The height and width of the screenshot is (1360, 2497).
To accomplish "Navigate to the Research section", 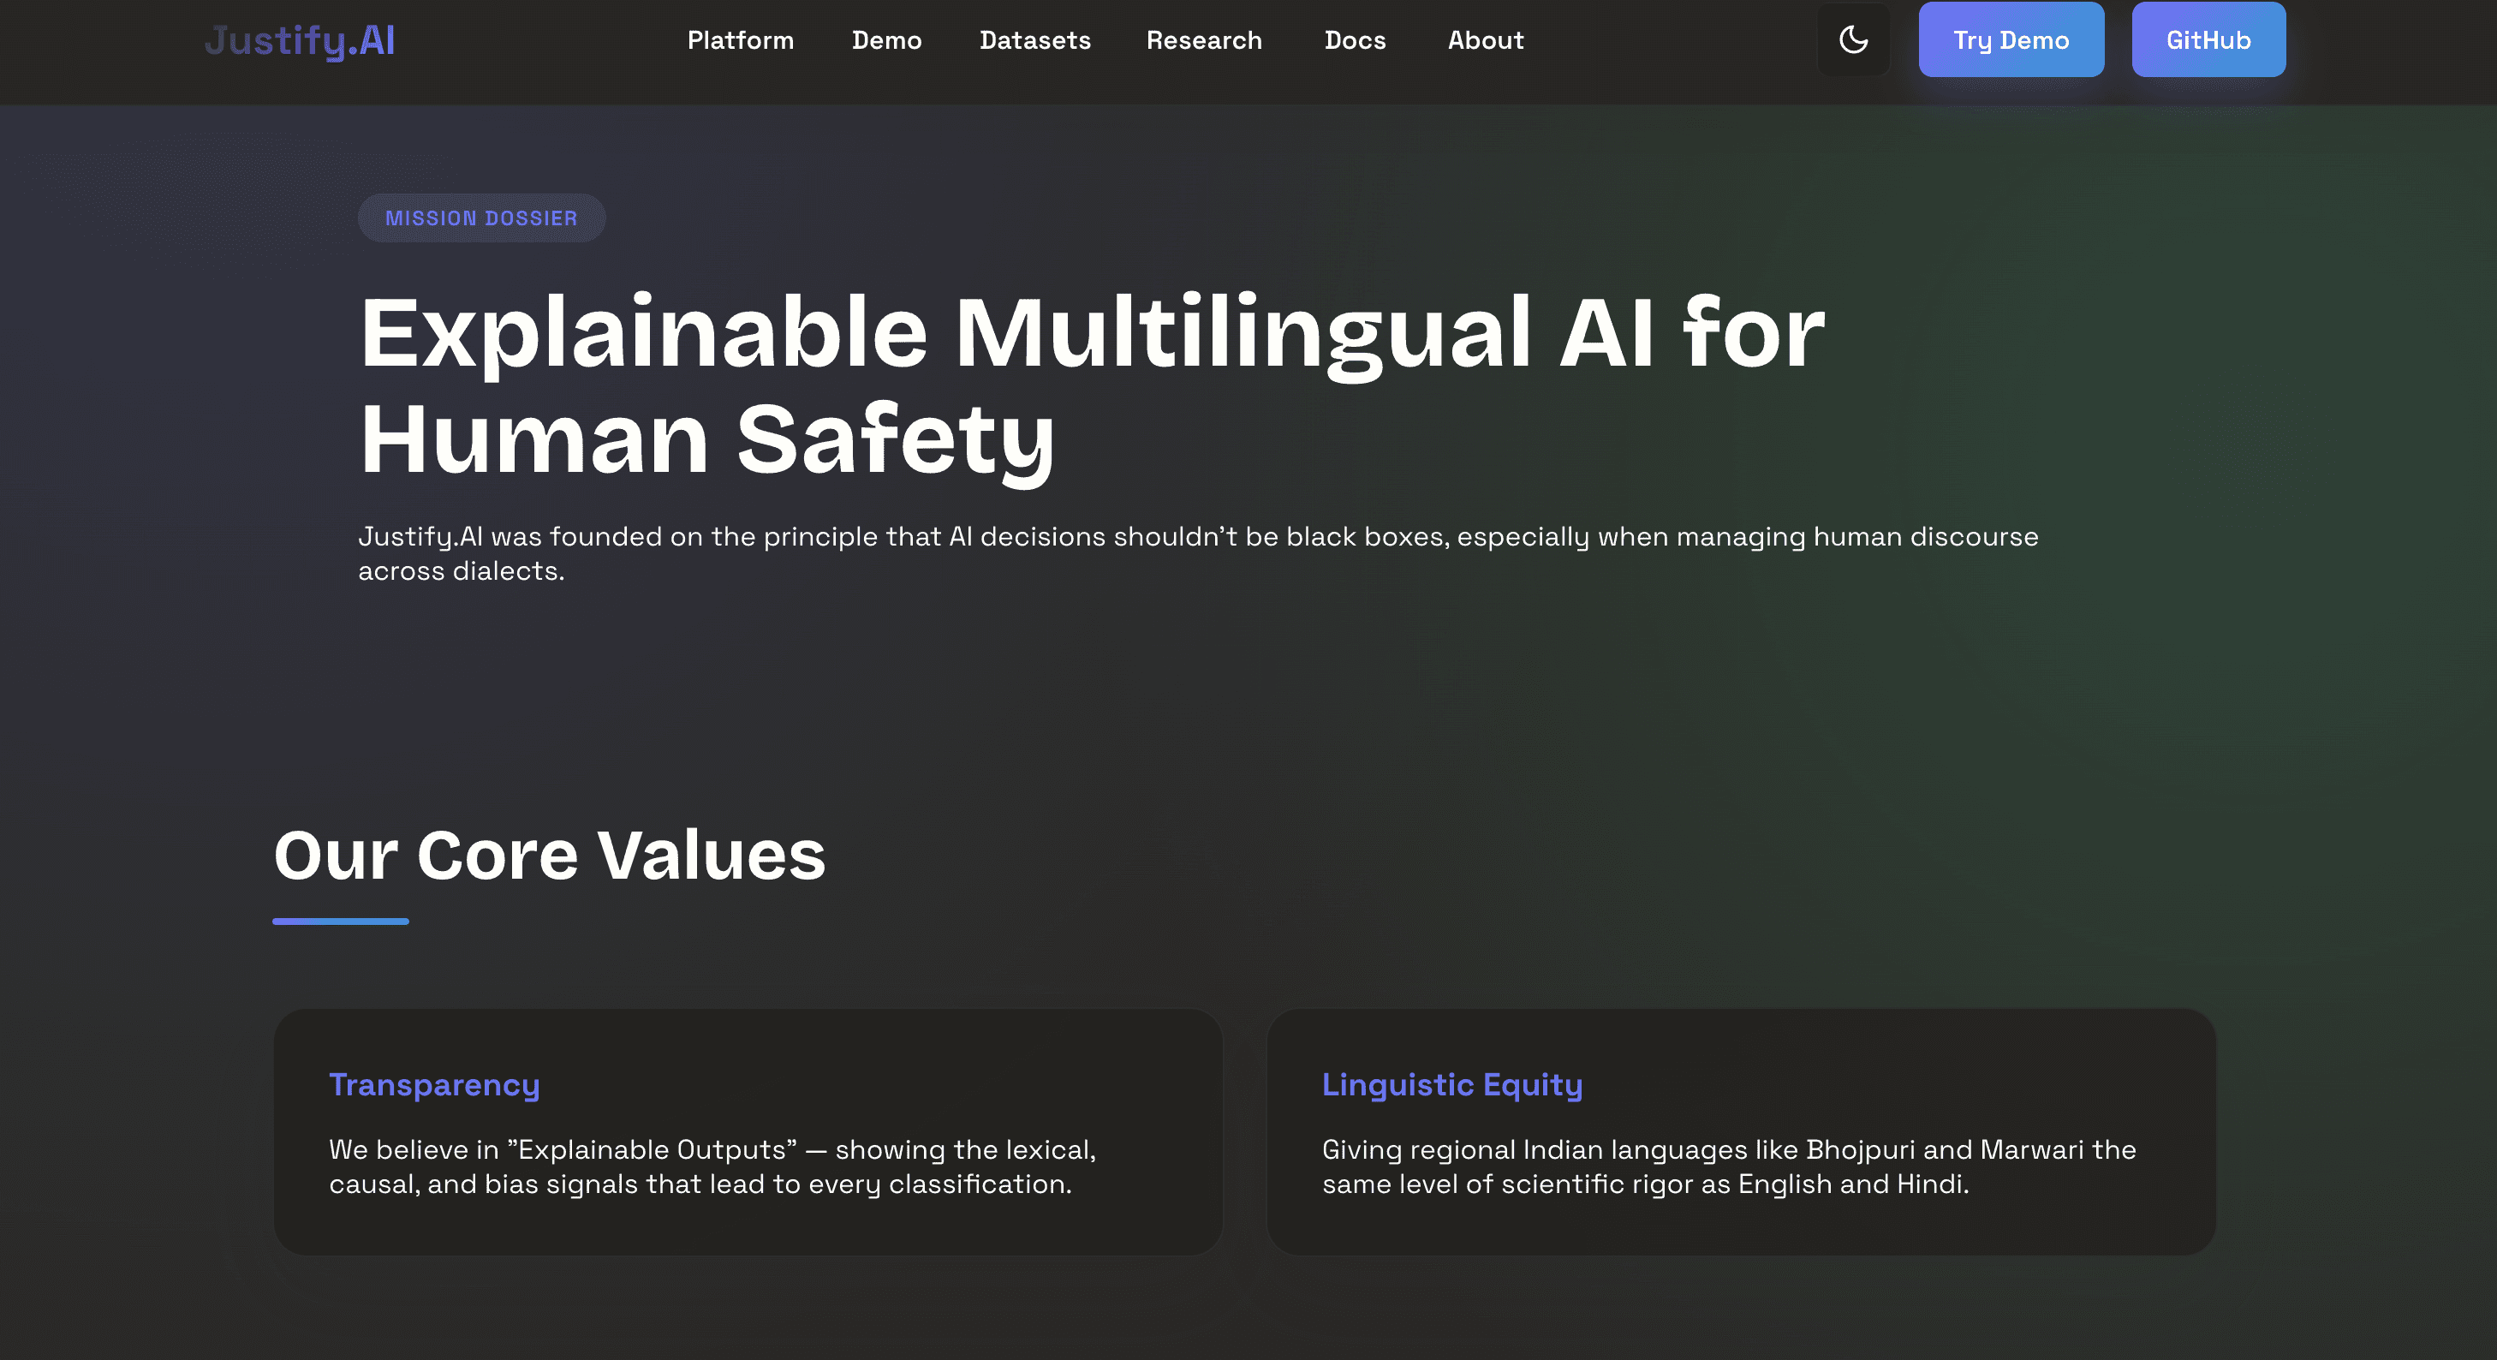I will [1204, 41].
